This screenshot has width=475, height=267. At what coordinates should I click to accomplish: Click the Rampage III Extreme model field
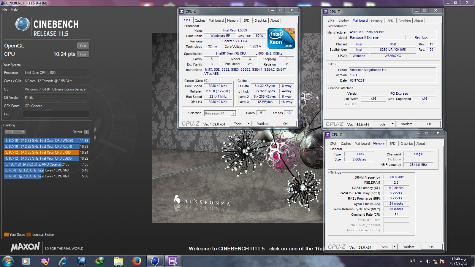(377, 37)
